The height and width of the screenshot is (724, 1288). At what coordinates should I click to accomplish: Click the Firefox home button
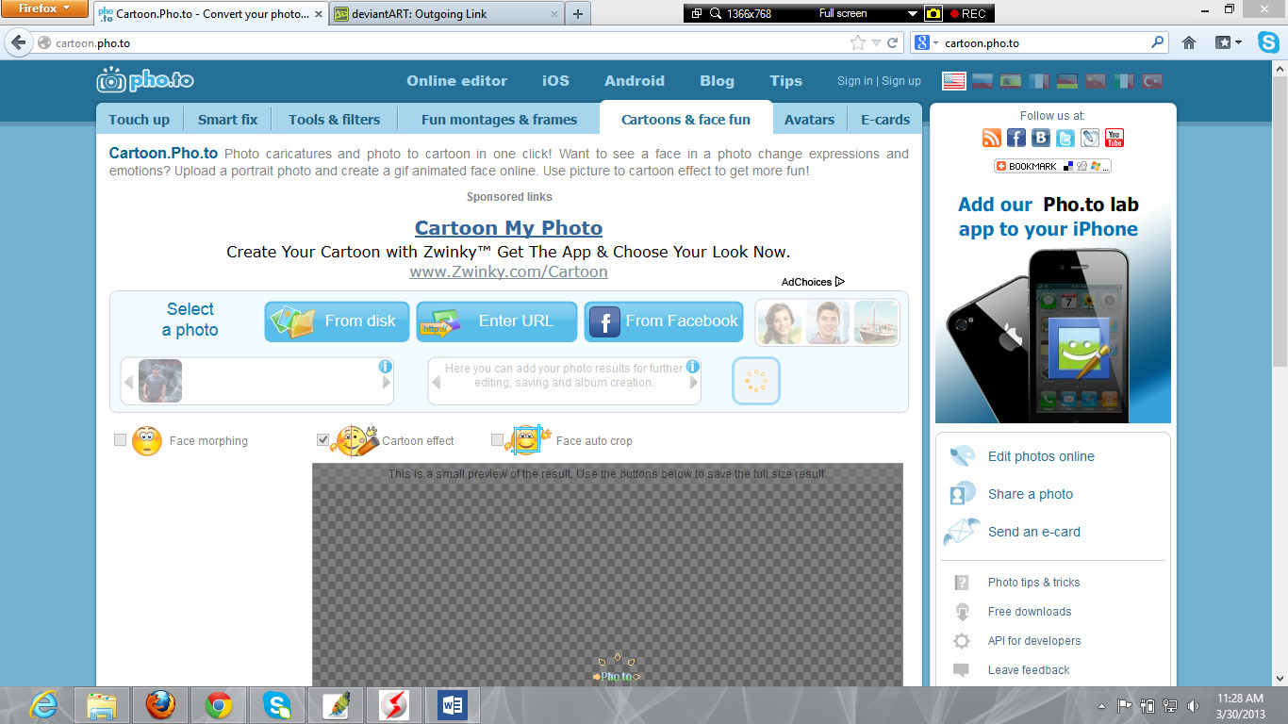[x=1189, y=42]
